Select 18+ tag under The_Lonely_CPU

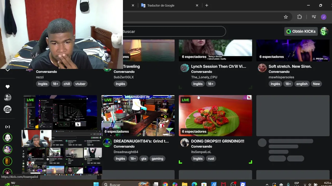pyautogui.click(x=211, y=84)
